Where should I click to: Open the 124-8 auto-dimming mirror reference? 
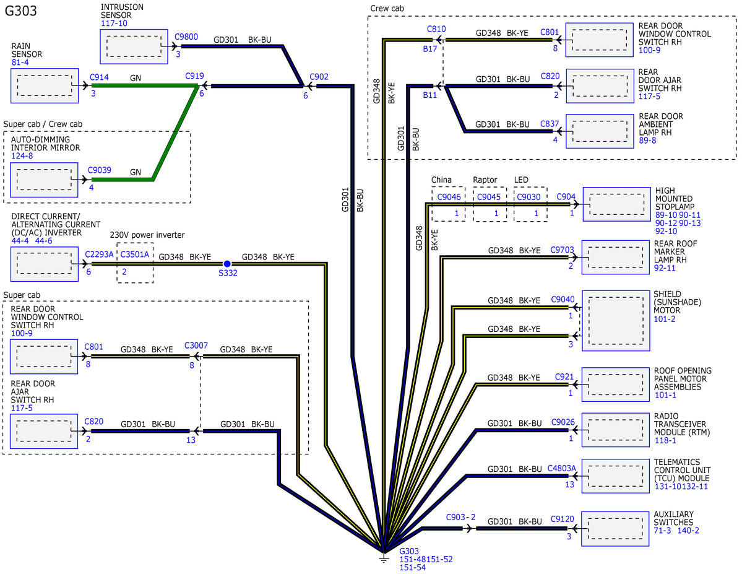click(x=22, y=155)
